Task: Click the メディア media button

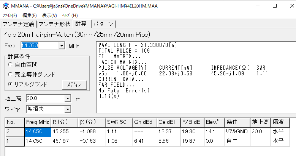Action: pyautogui.click(x=75, y=84)
